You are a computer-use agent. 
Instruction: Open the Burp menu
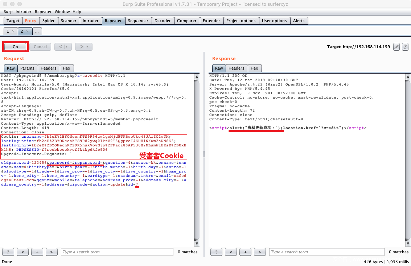pyautogui.click(x=8, y=12)
